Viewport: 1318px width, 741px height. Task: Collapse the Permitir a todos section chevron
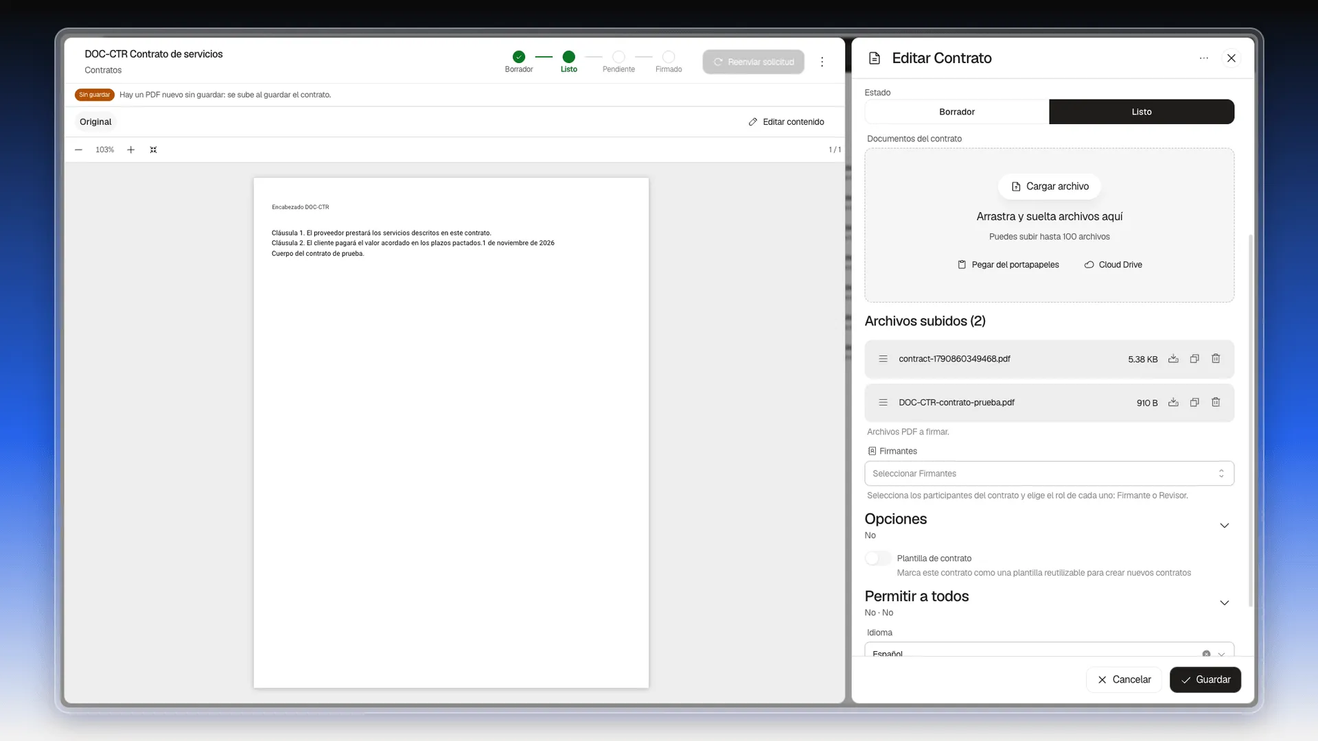1224,603
